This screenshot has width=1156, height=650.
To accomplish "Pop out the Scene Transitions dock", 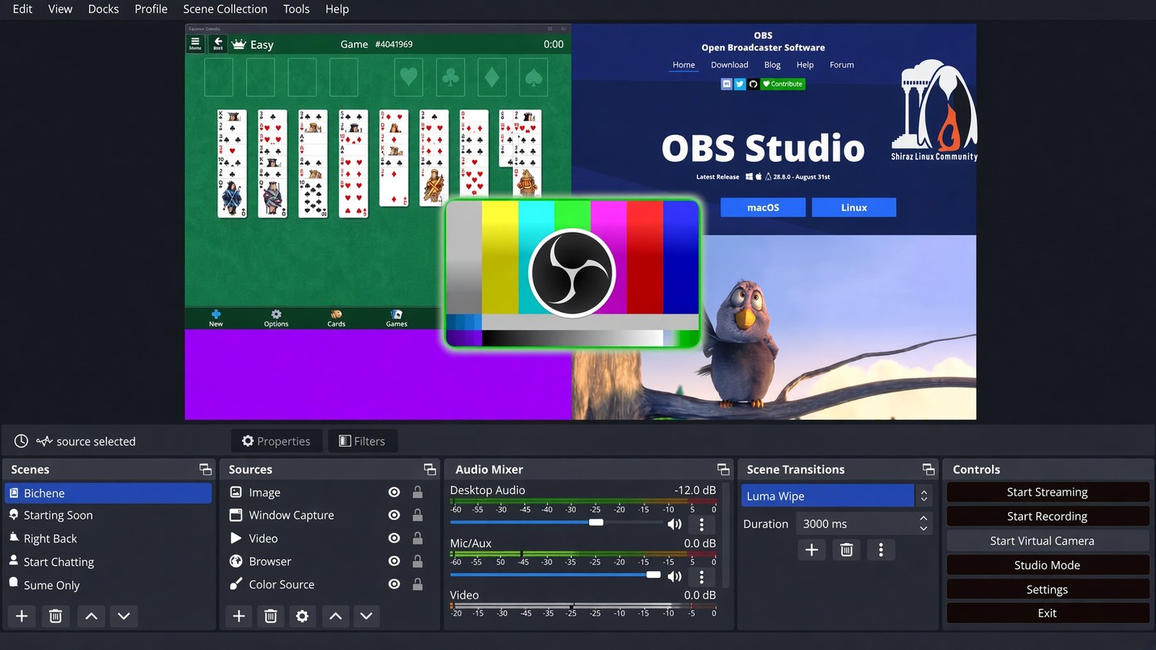I will pos(928,469).
